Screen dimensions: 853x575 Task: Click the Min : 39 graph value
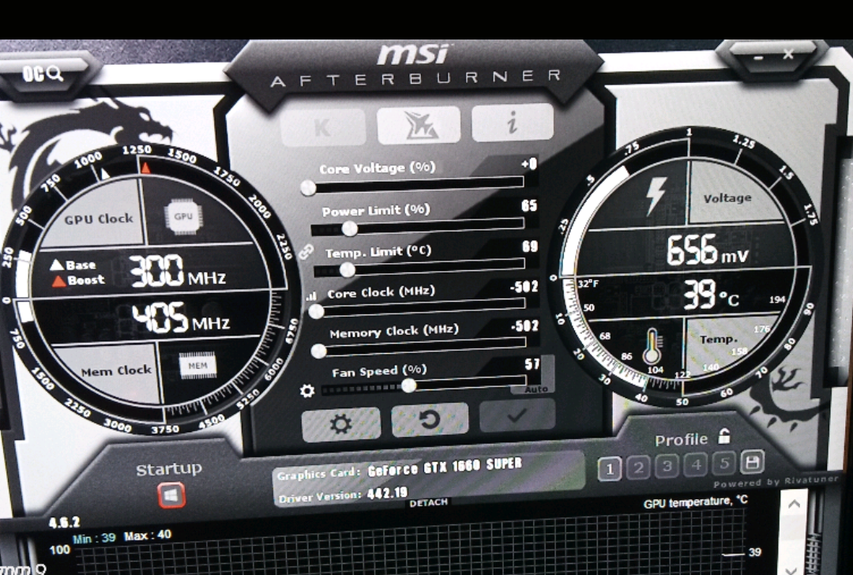(94, 538)
